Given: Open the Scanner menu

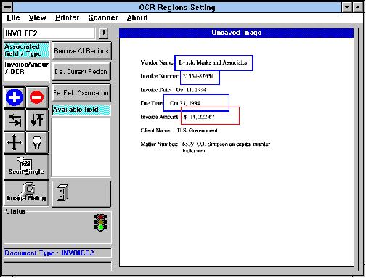Looking at the screenshot, I should [103, 17].
